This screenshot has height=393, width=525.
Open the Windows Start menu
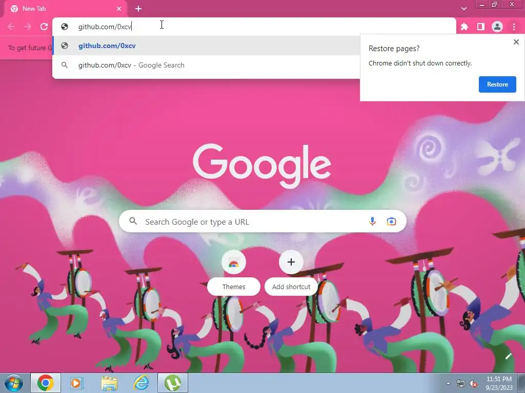click(14, 383)
